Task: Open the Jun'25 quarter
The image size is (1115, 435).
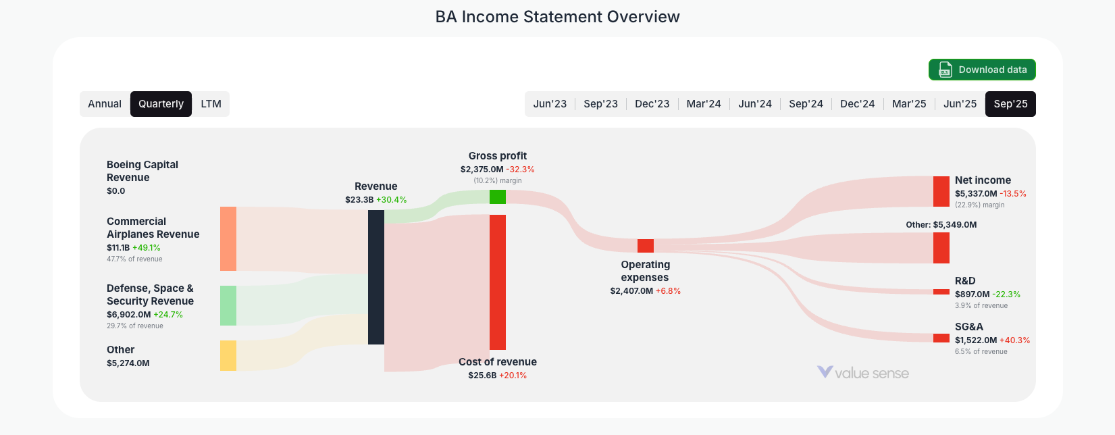Action: pos(960,103)
